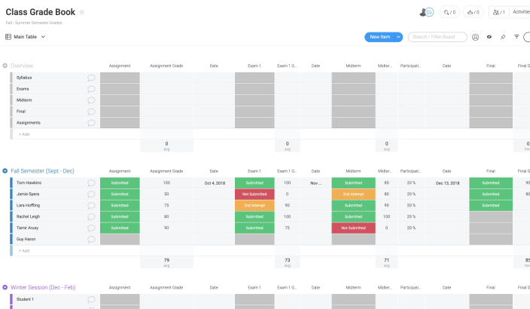This screenshot has height=309, width=530.
Task: Star the Class Grade Book board
Action: coord(81,12)
